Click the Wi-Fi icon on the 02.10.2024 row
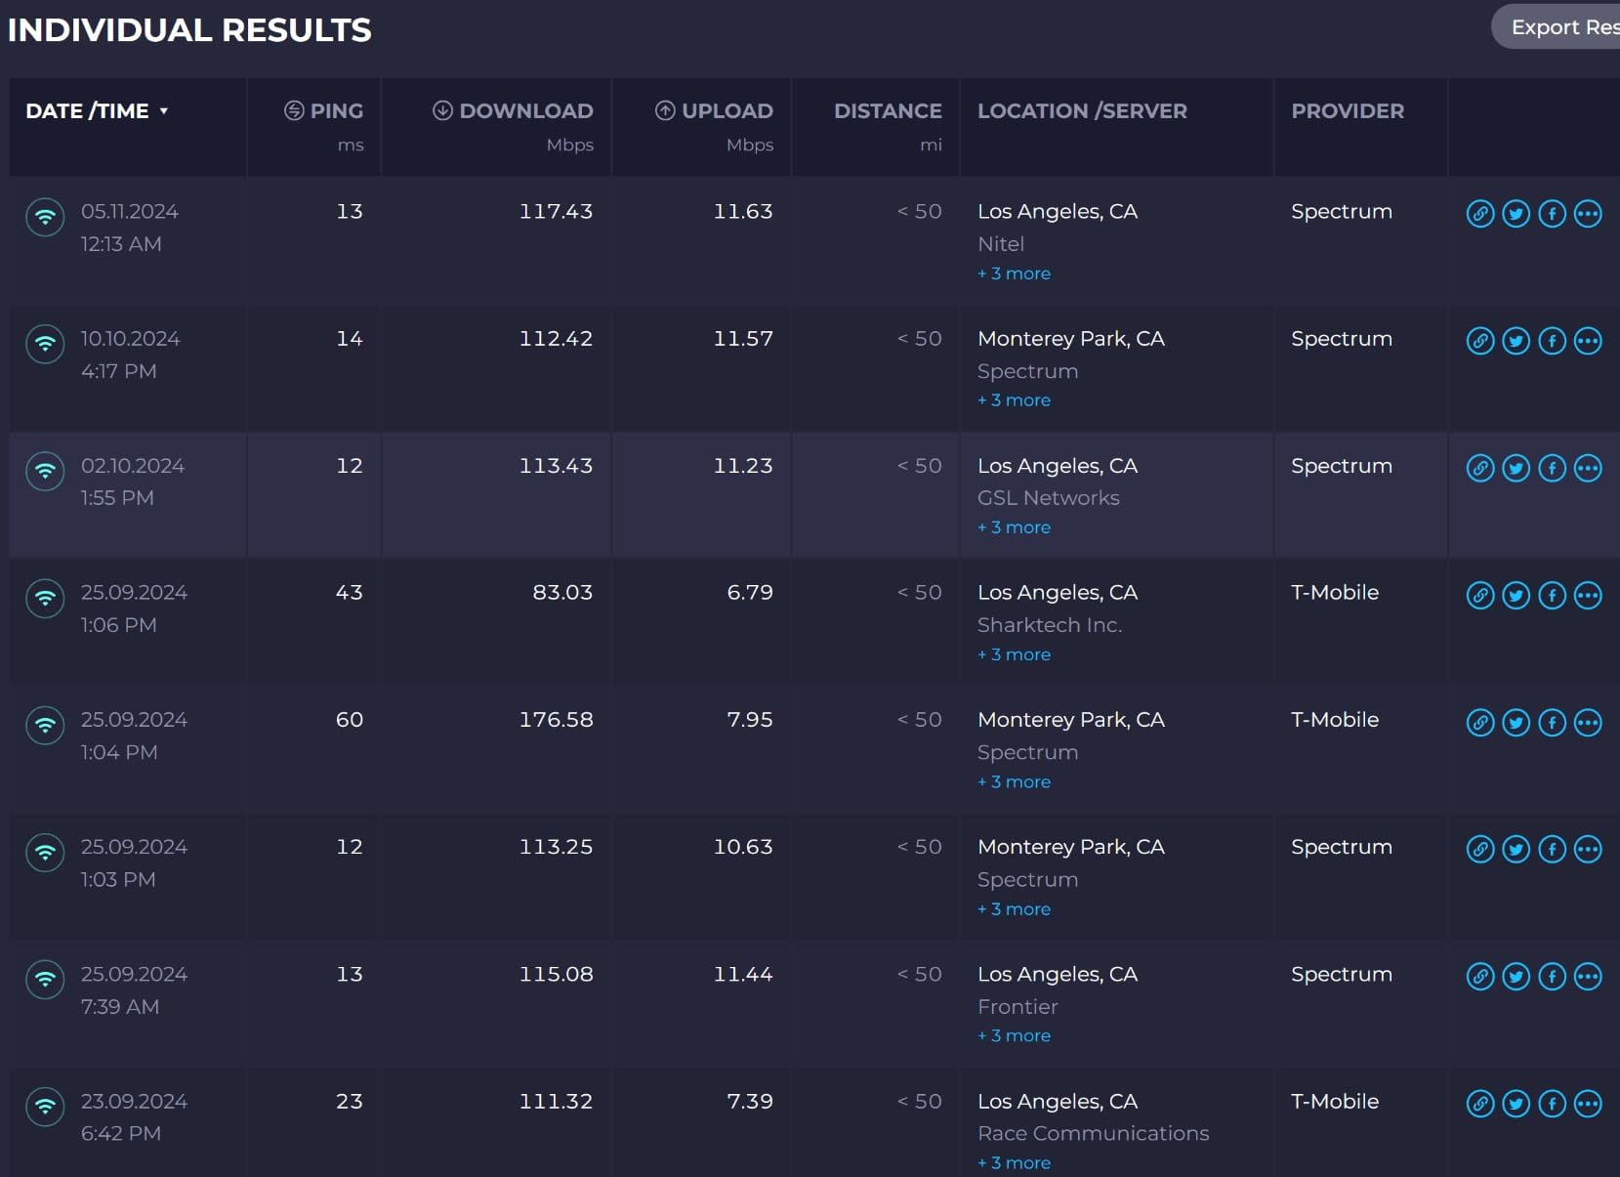This screenshot has height=1177, width=1620. tap(45, 471)
